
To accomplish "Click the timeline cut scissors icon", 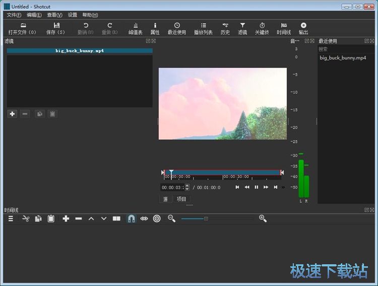I will [26, 218].
